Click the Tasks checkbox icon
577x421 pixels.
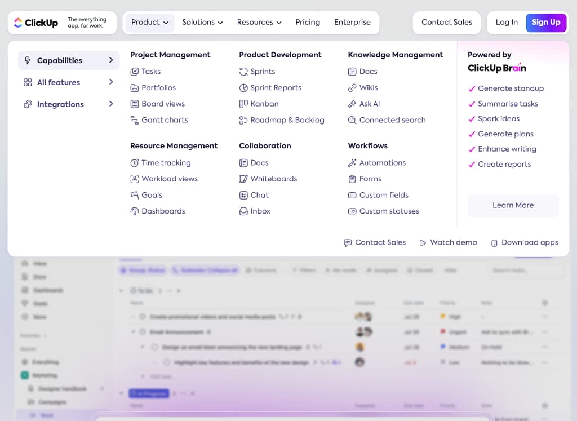click(135, 72)
